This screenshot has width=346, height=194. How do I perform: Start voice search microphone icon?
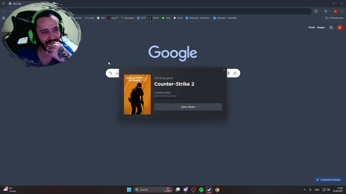[228, 73]
